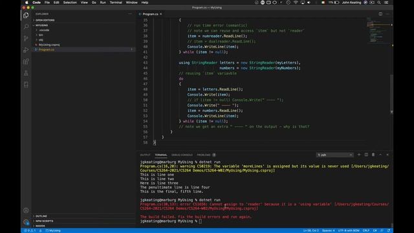This screenshot has width=414, height=233.
Task: Open the Accounts icon in activity bar
Action: pyautogui.click(x=26, y=210)
